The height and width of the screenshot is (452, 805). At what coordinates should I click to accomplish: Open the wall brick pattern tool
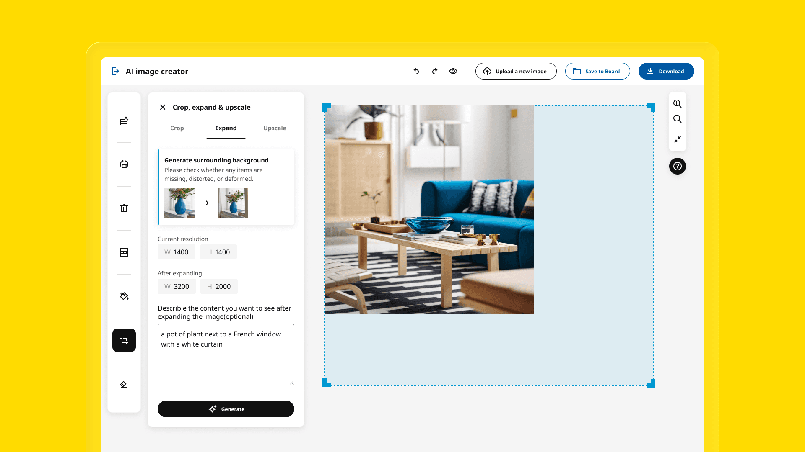(124, 252)
